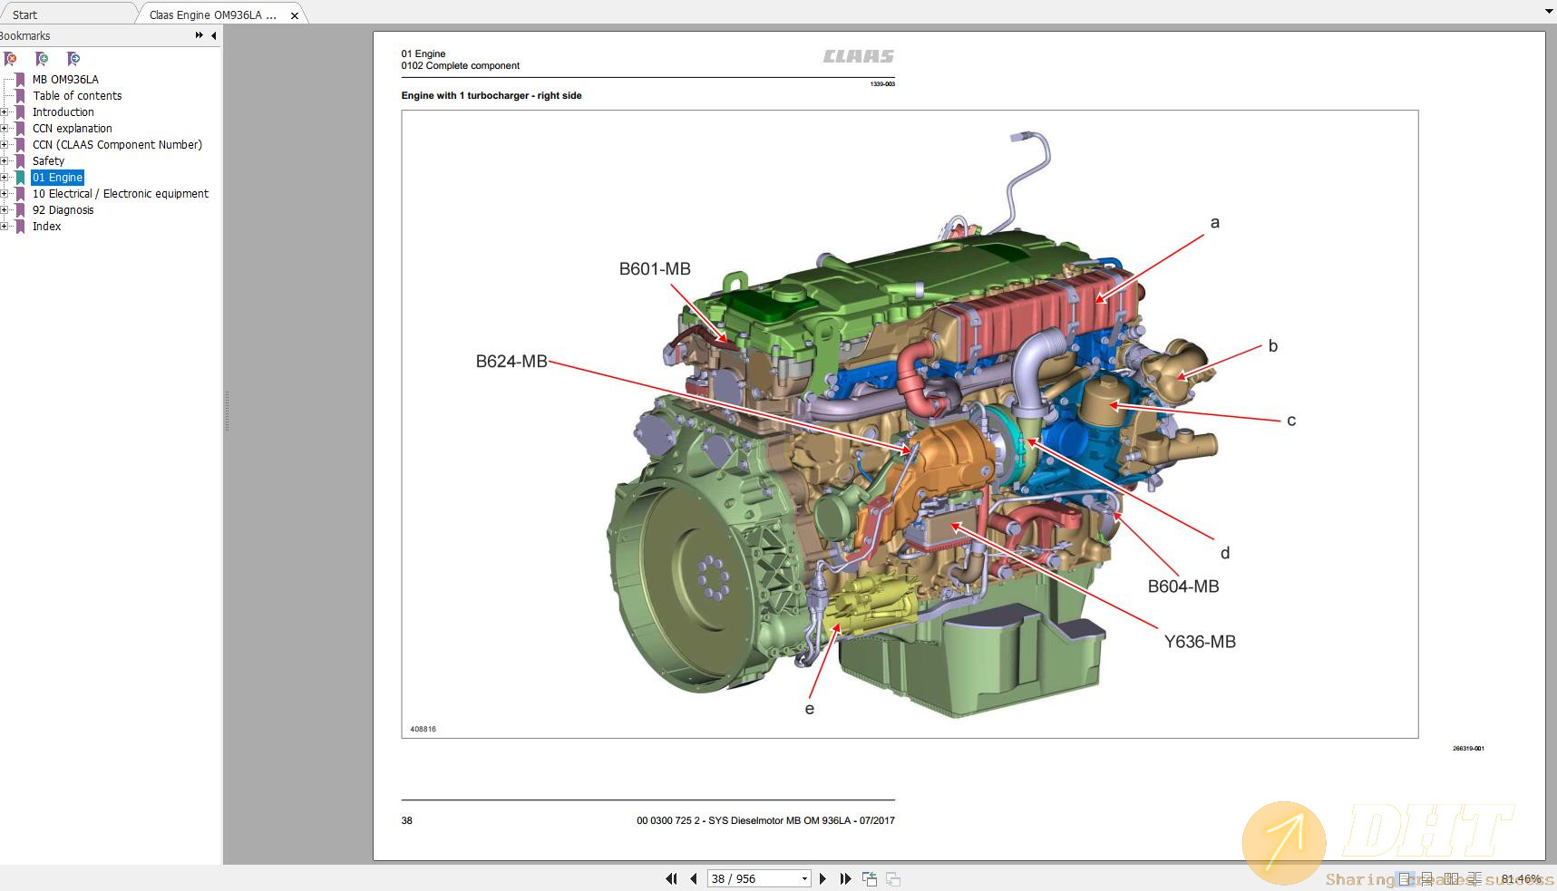Image resolution: width=1557 pixels, height=891 pixels.
Task: Click the '0102 Complete component' header text
Action: click(461, 65)
